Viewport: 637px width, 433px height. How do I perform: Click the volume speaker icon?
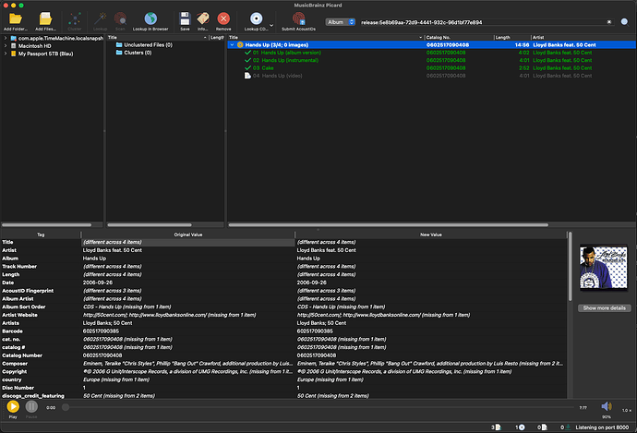point(607,406)
